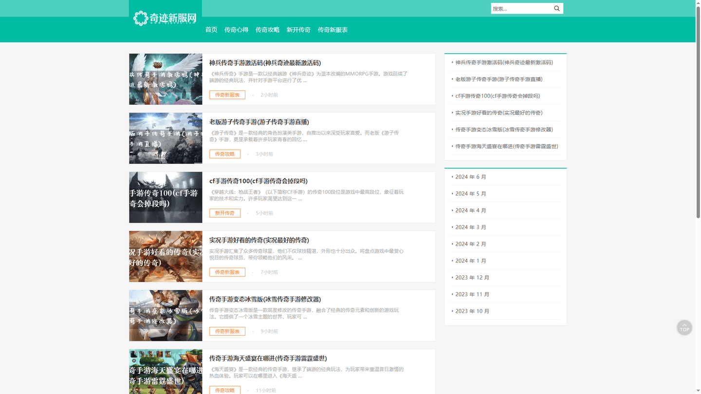This screenshot has height=394, width=701.
Task: Open the 2024 年 3 月 archive
Action: coord(471,227)
